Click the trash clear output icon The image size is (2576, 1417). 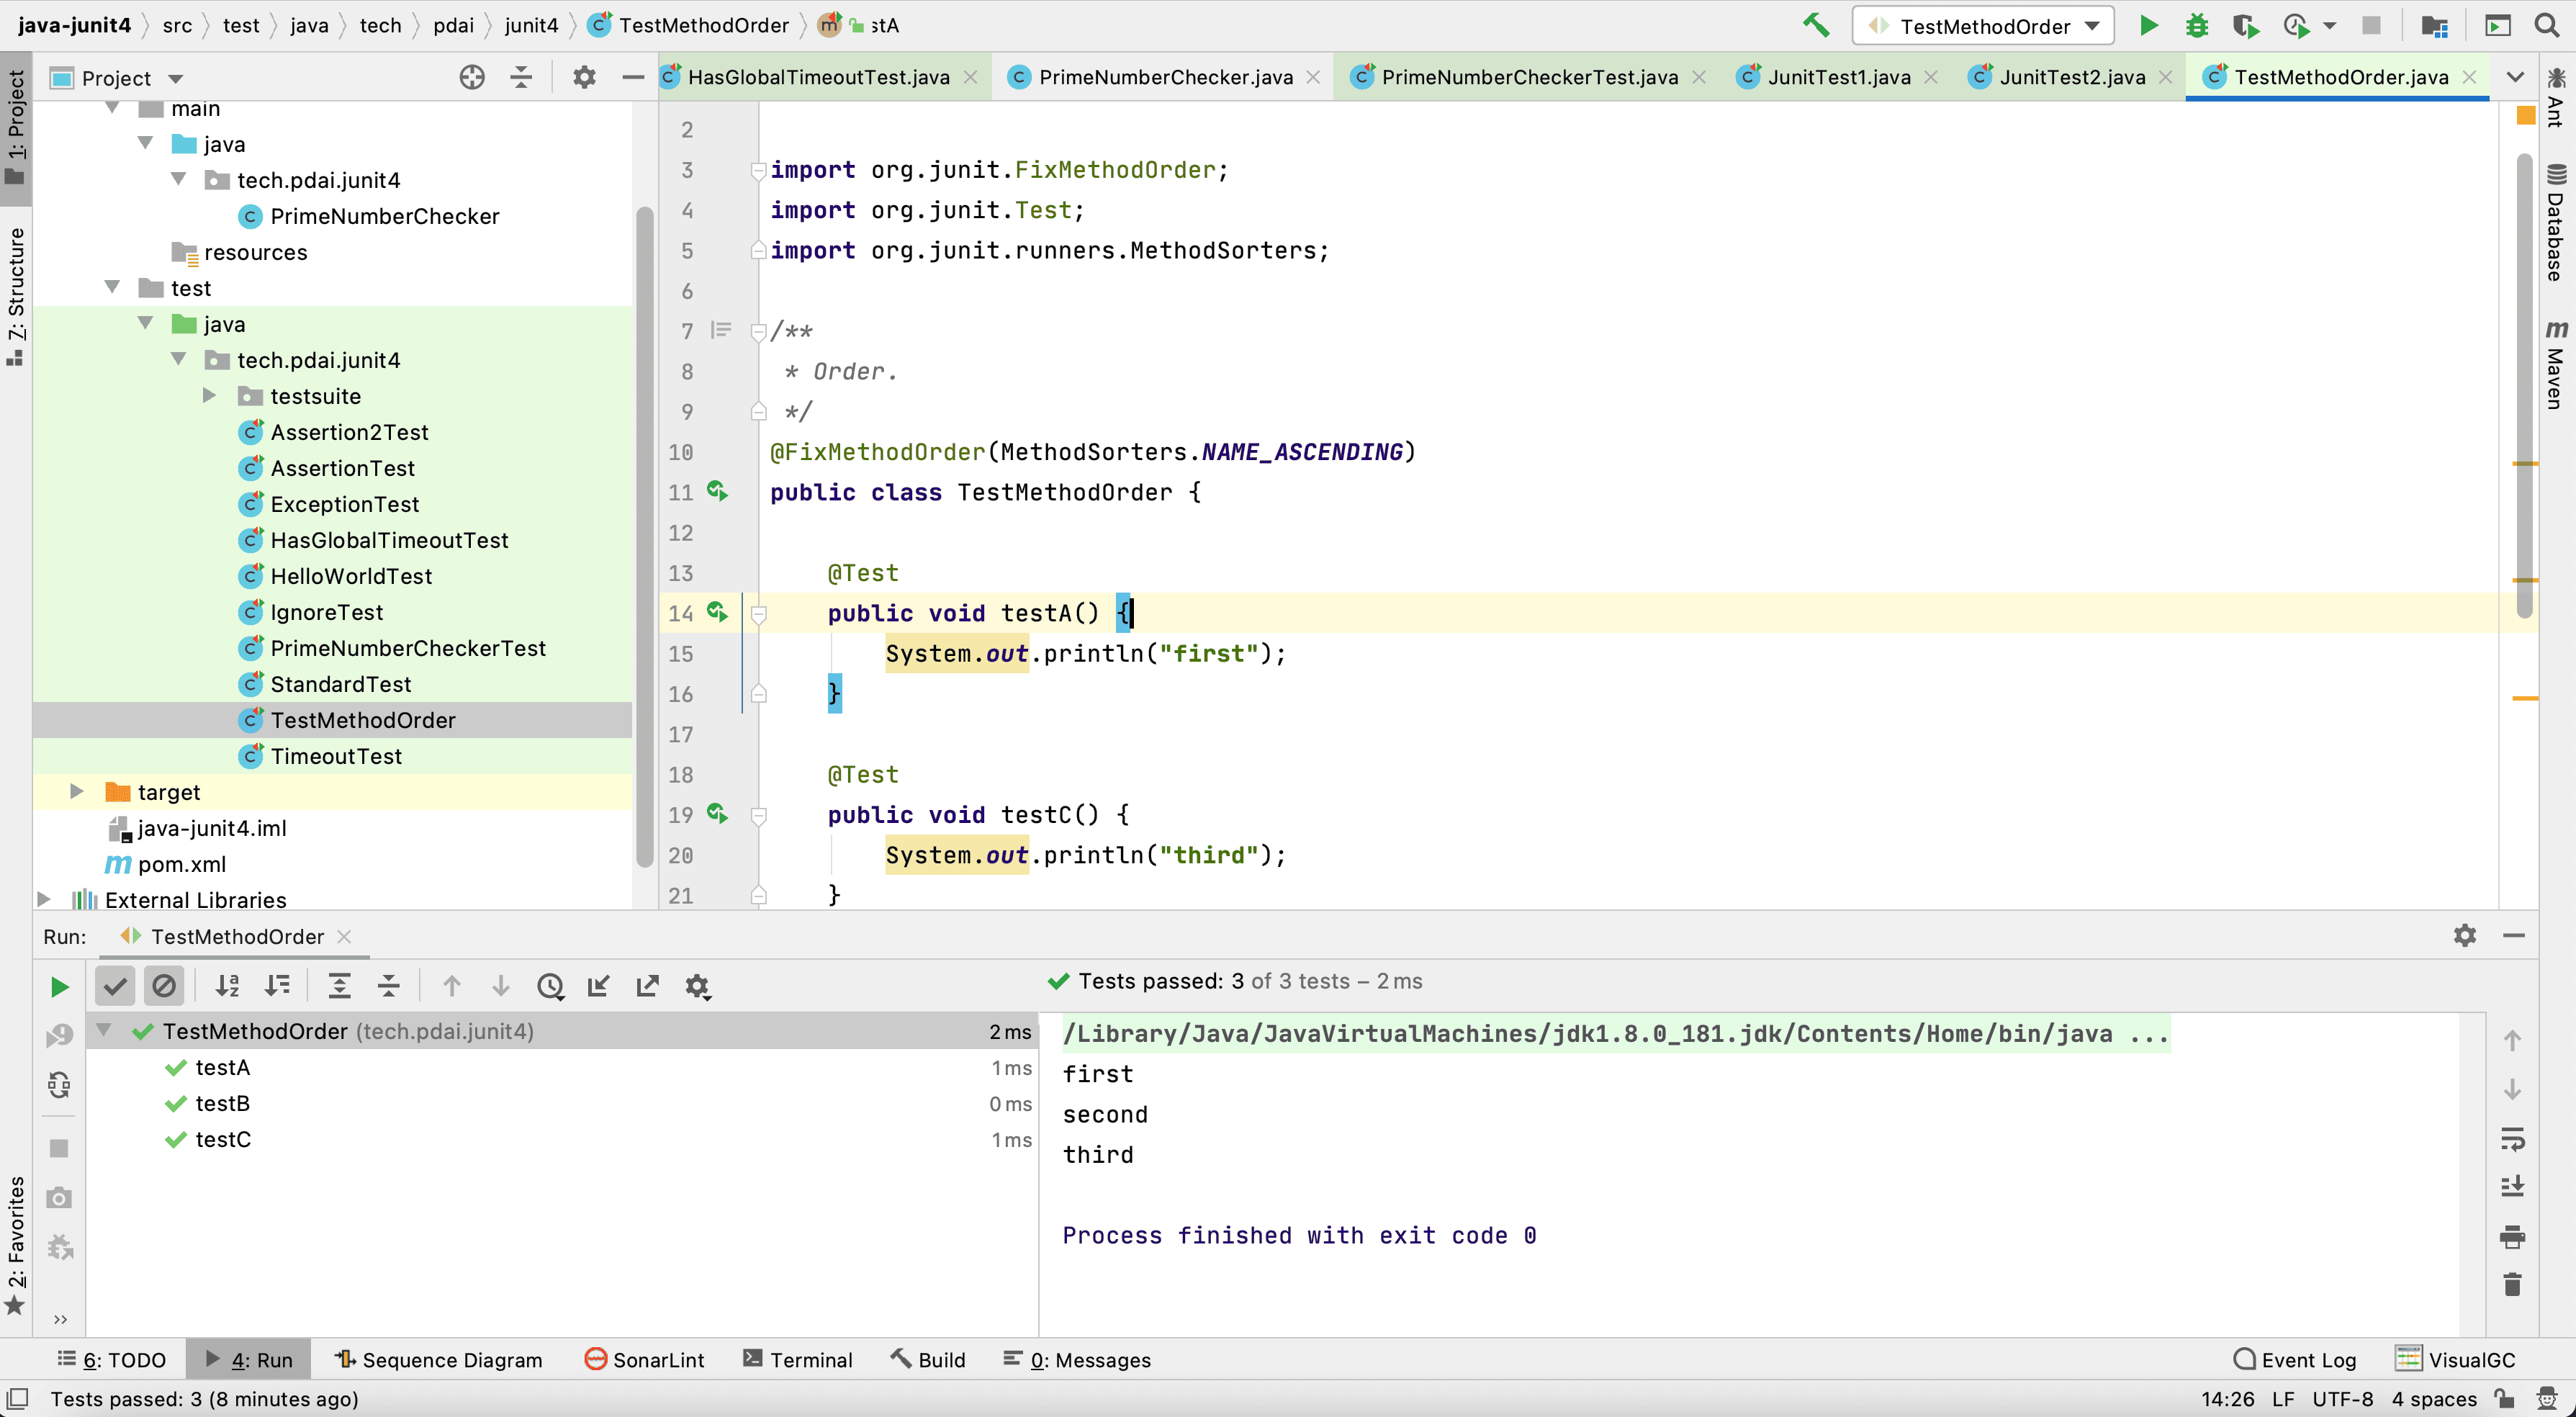[x=2512, y=1284]
